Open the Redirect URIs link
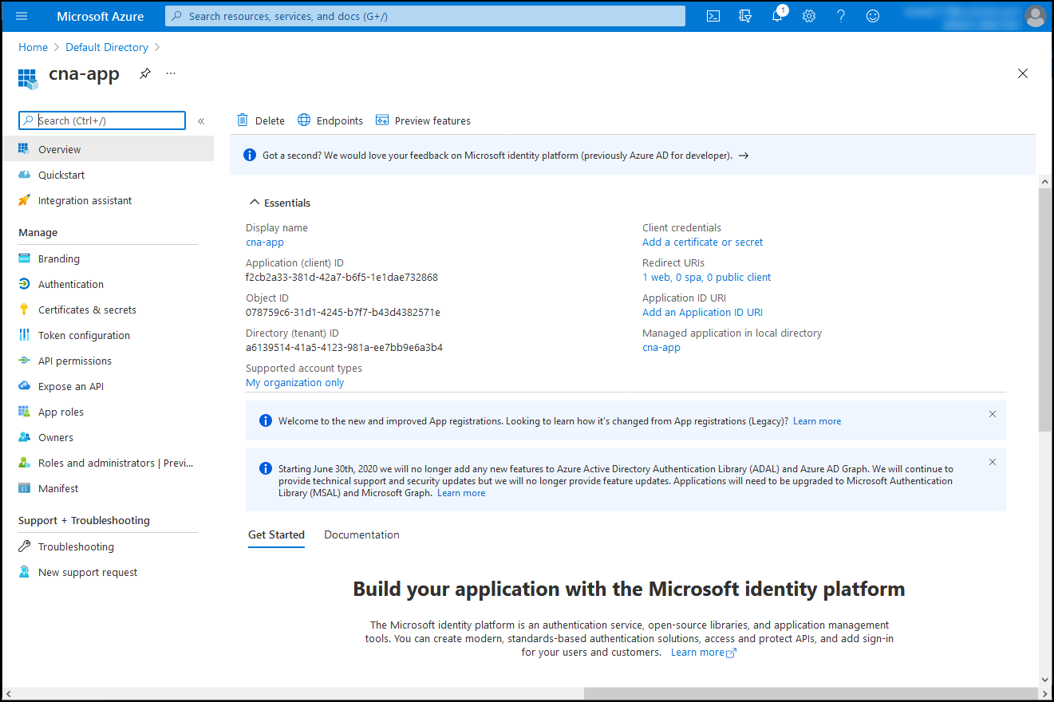This screenshot has width=1054, height=702. click(x=706, y=278)
